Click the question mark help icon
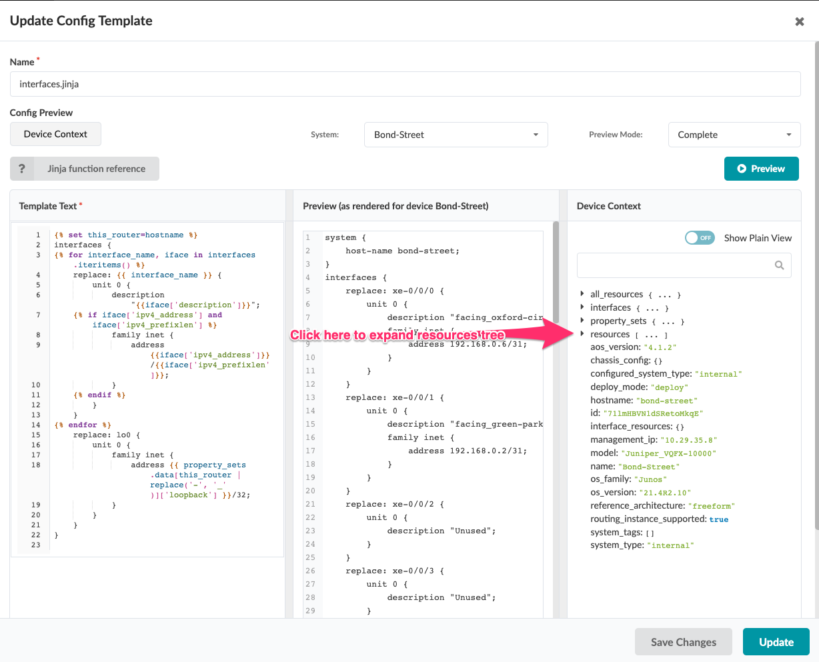819x662 pixels. [22, 169]
